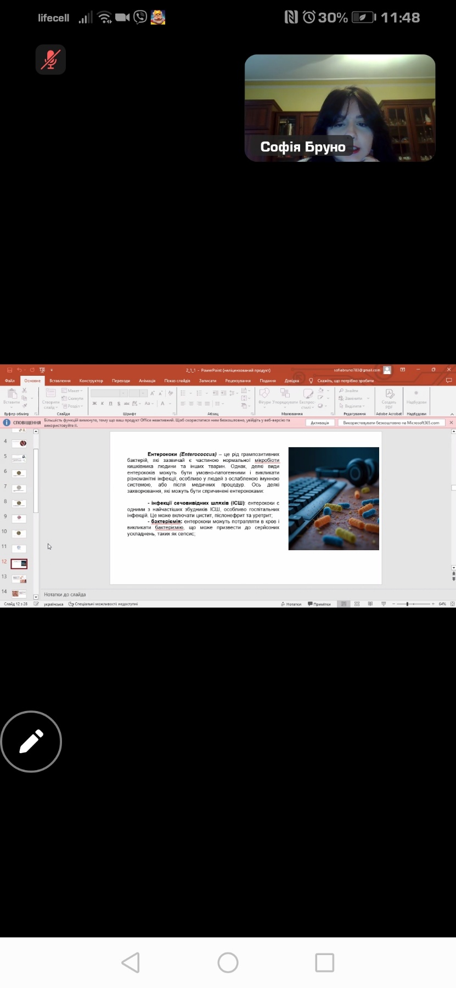Viewport: 456px width, 988px height.
Task: Unmute the microphone with the red mic icon
Action: point(50,59)
